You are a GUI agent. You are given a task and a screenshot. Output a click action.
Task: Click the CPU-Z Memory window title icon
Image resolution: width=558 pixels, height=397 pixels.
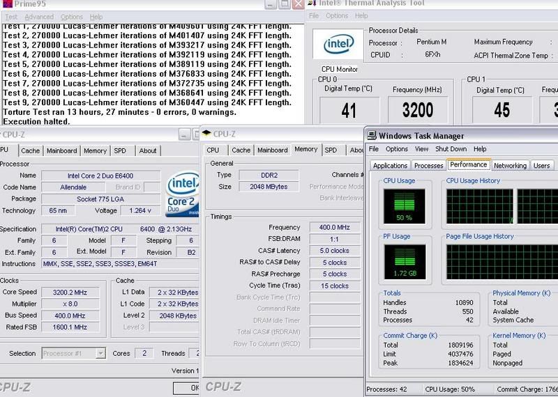point(206,133)
